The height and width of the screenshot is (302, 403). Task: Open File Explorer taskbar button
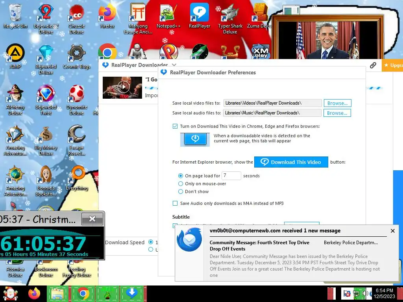click(x=58, y=293)
